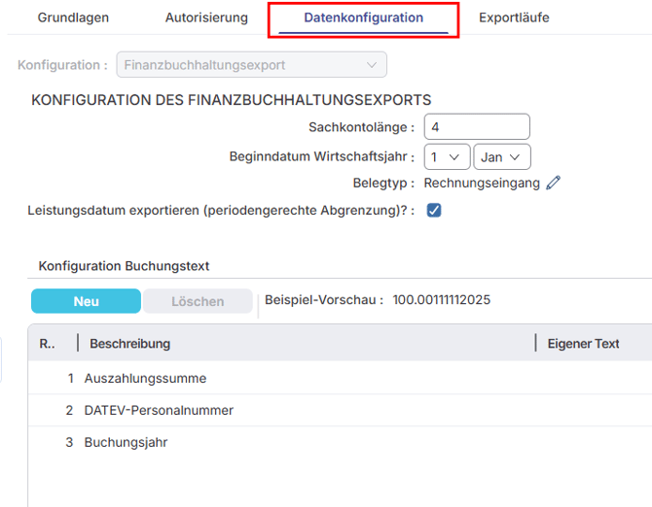Viewport: 652px width, 507px height.
Task: Pick the Buchungsjahr row in the table
Action: (x=126, y=442)
